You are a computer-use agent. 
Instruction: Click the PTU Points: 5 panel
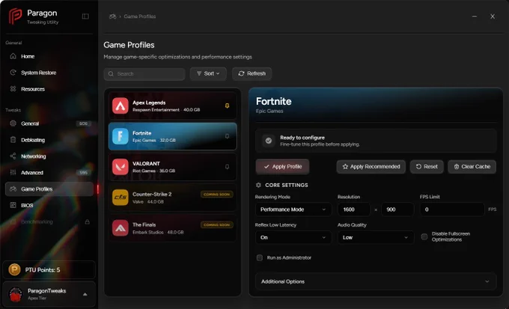49,270
